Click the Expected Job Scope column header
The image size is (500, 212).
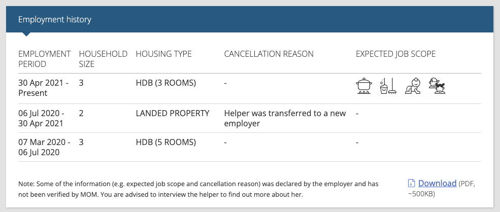396,54
